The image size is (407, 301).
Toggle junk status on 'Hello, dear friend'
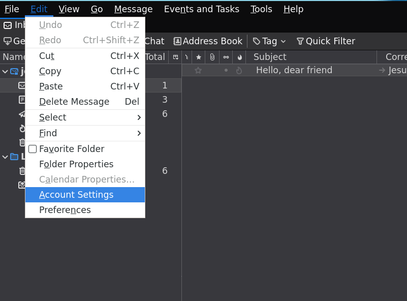coord(239,71)
